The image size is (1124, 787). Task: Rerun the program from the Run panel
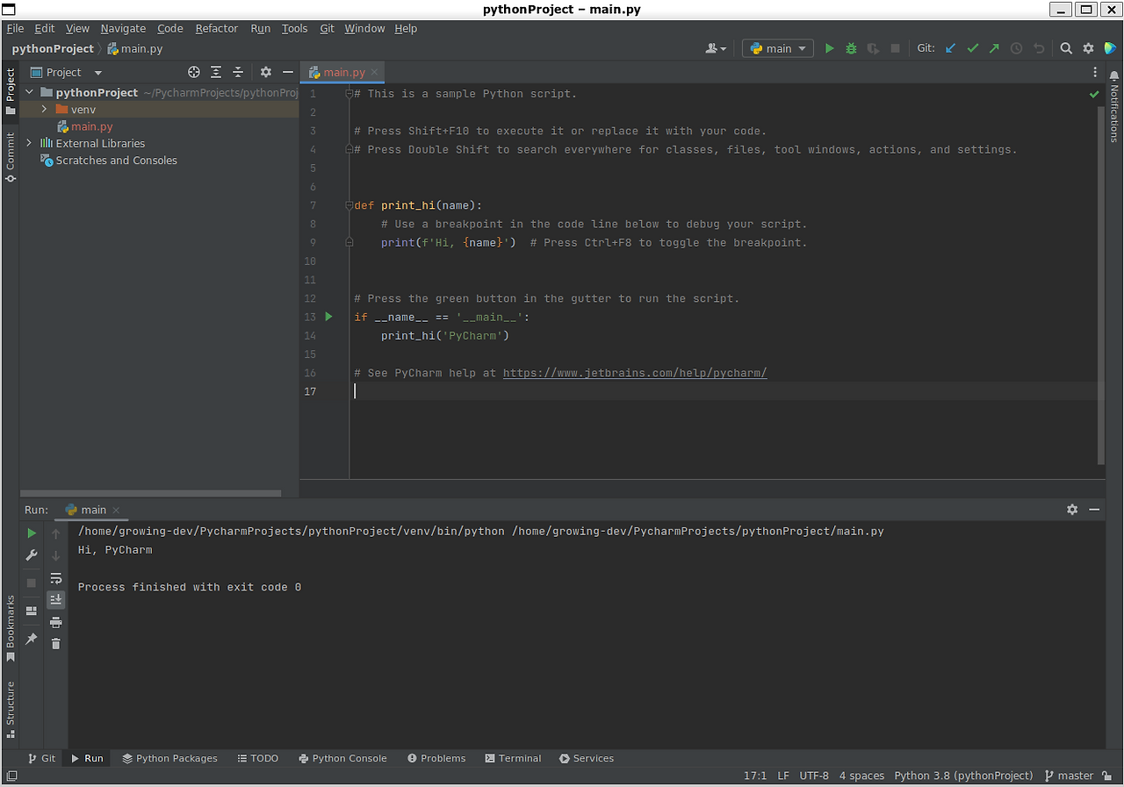[31, 533]
